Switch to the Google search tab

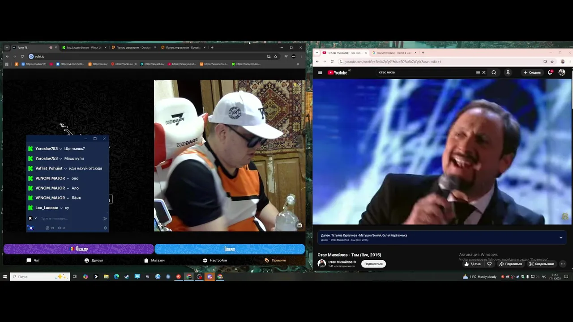393,53
